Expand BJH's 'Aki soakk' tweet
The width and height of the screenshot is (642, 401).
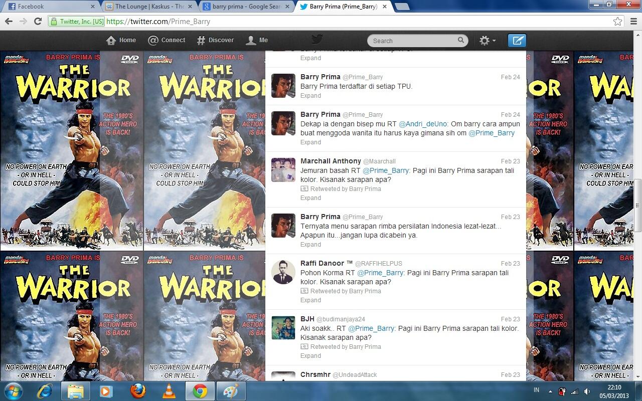tap(310, 356)
